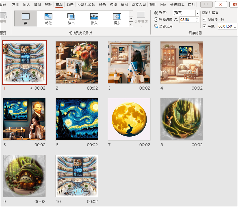Image resolution: width=238 pixels, height=207 pixels.
Task: Select slide 2 flower bouquet thumbnail
Action: tap(77, 62)
